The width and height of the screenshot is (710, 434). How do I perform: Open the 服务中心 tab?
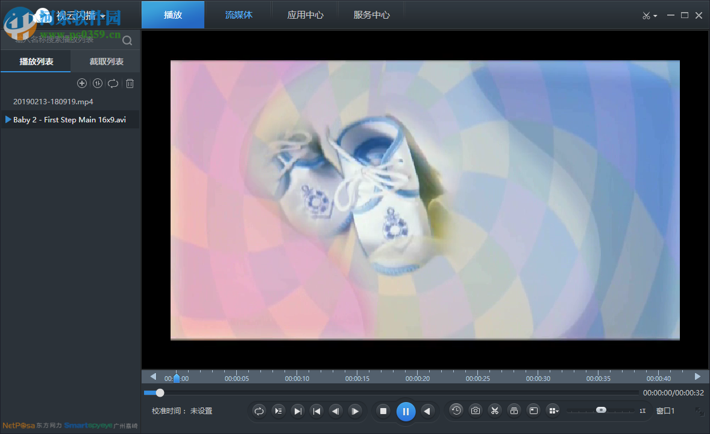point(371,15)
